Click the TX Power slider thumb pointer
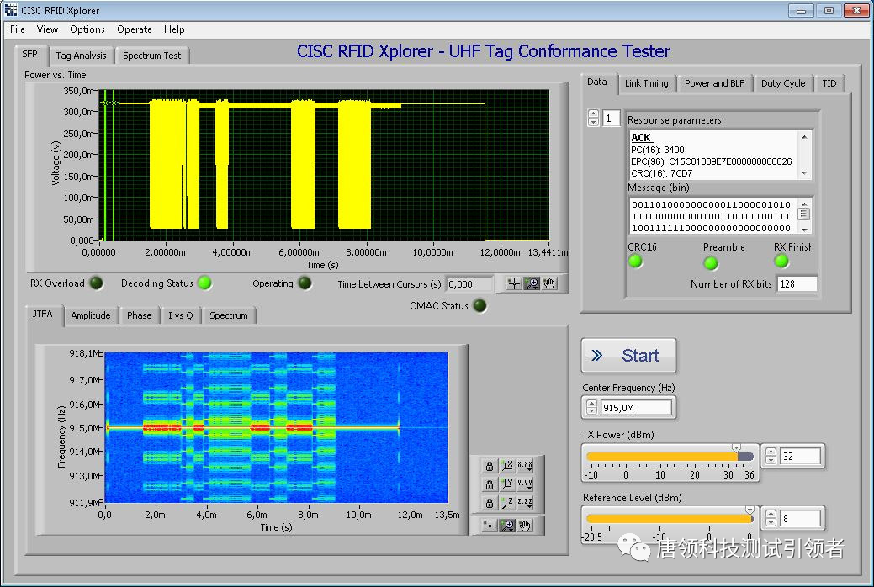This screenshot has width=874, height=587. pos(736,448)
